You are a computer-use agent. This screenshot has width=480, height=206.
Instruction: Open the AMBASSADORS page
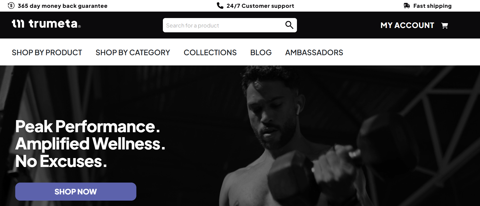click(x=314, y=53)
